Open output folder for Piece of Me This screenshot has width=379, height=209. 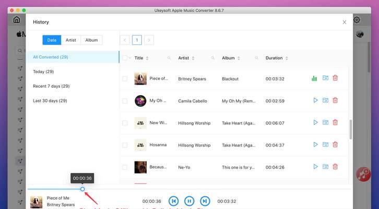pos(325,78)
